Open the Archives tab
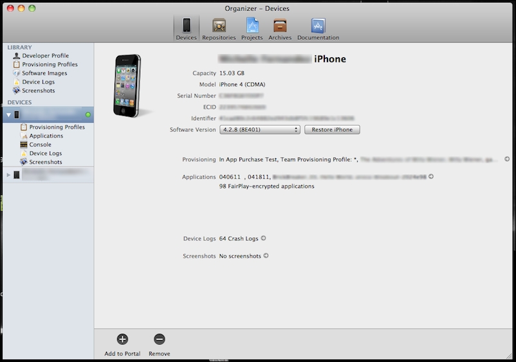Image resolution: width=516 pixels, height=362 pixels. (280, 30)
